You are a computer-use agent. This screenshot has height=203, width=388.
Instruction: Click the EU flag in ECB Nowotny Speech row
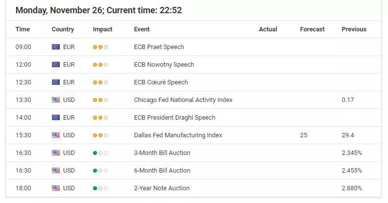[56, 65]
